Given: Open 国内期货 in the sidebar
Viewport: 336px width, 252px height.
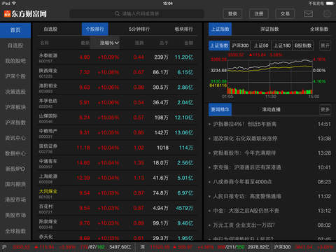Looking at the screenshot, I should 15,184.
